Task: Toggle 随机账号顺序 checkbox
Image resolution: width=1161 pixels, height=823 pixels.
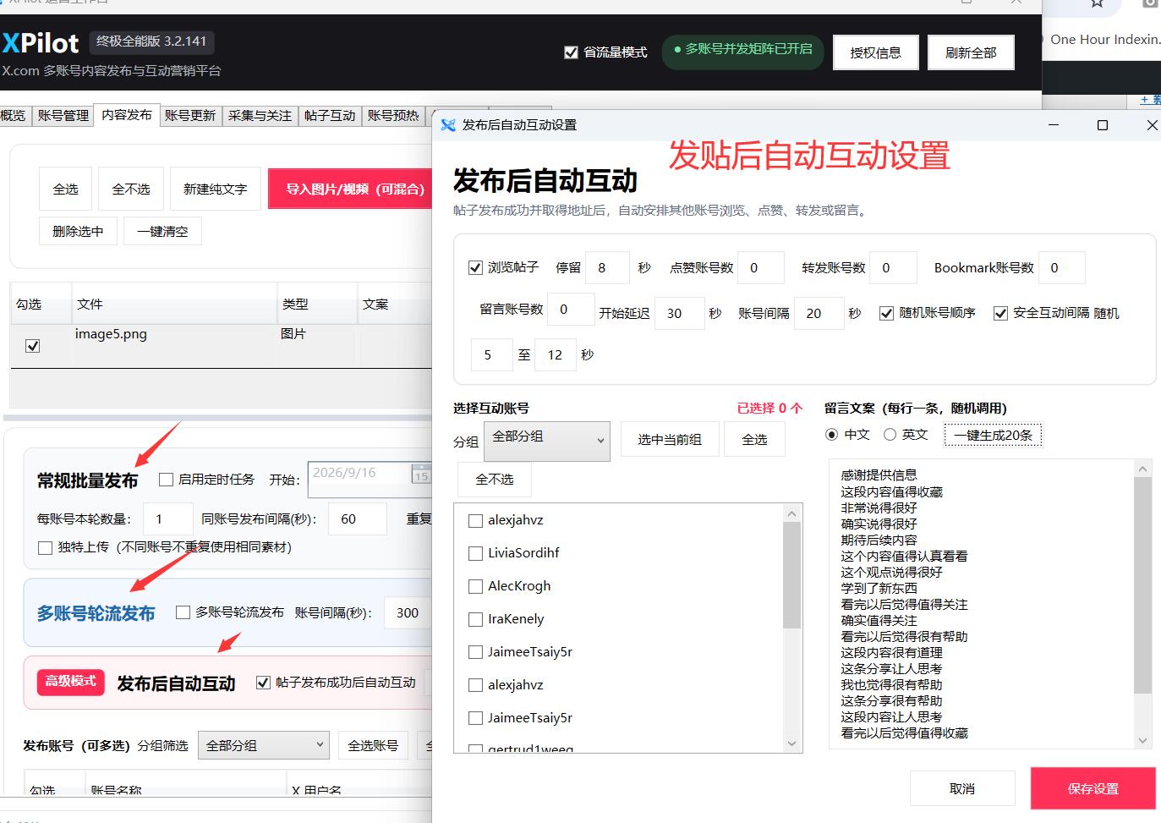Action: coord(886,313)
